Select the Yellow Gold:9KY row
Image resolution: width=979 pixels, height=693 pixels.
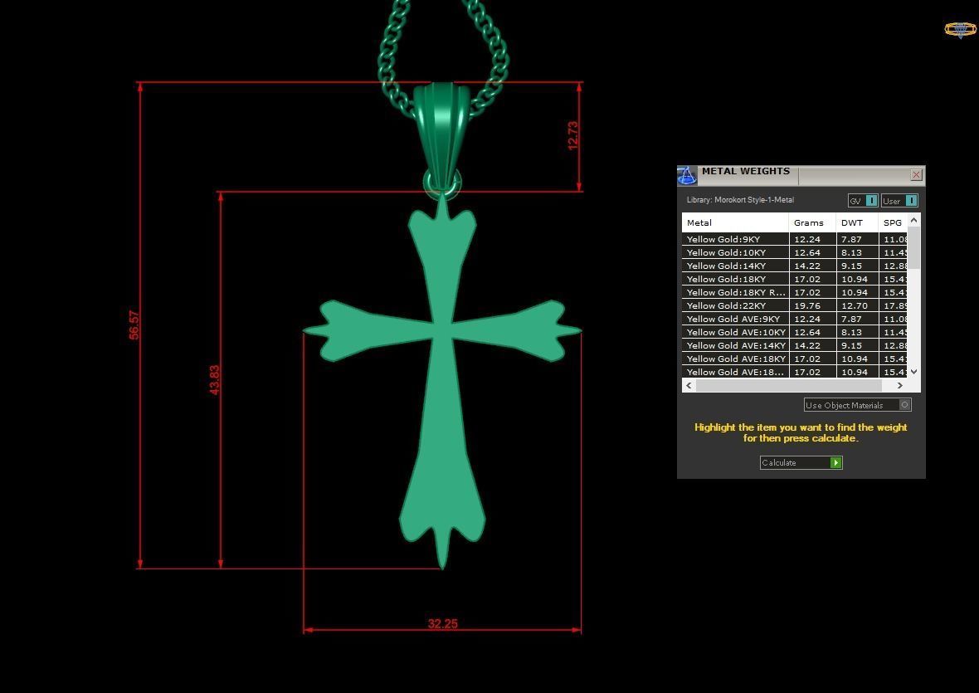tap(794, 239)
